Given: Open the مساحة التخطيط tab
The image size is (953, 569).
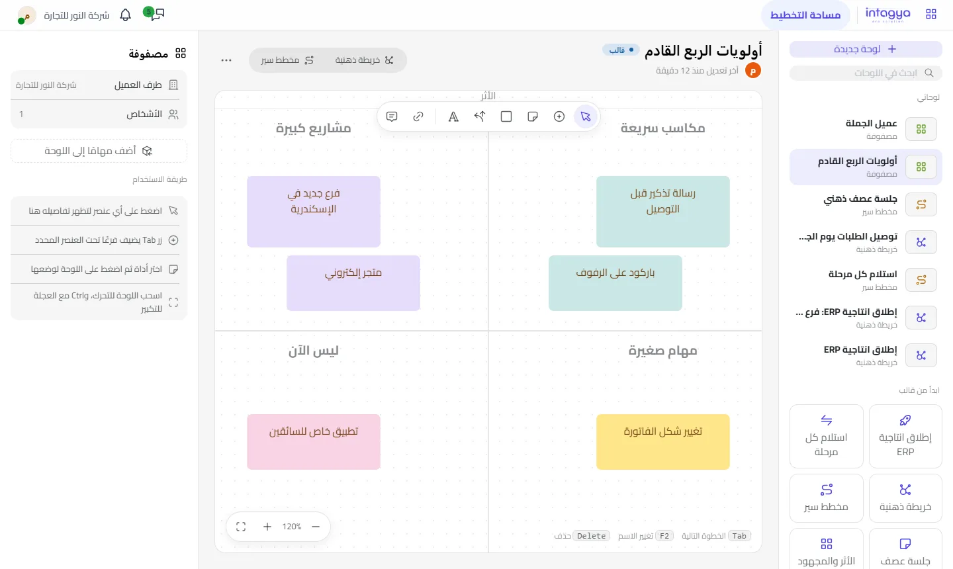Looking at the screenshot, I should point(805,15).
